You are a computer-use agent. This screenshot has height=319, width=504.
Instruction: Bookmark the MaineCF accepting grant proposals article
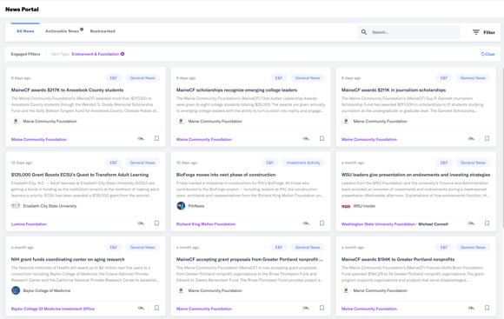(x=322, y=308)
